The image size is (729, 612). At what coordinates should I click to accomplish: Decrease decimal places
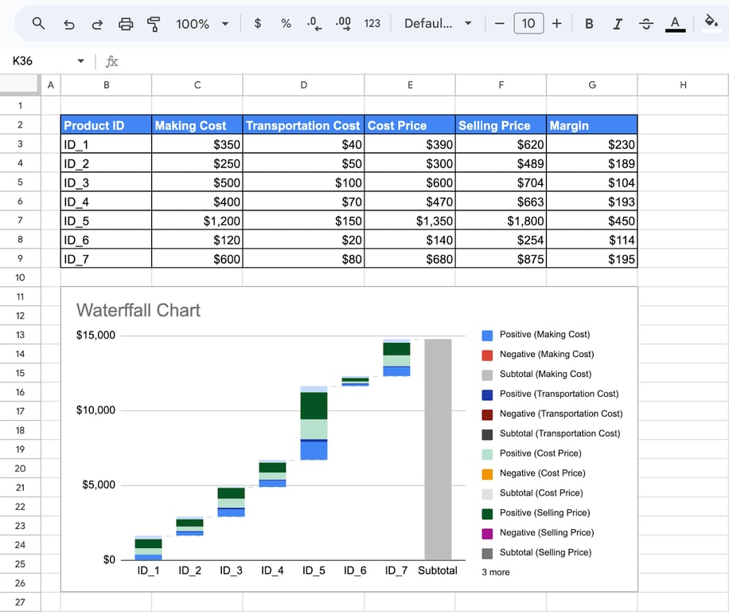314,23
